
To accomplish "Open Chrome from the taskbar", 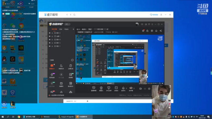I will (x=19, y=117).
